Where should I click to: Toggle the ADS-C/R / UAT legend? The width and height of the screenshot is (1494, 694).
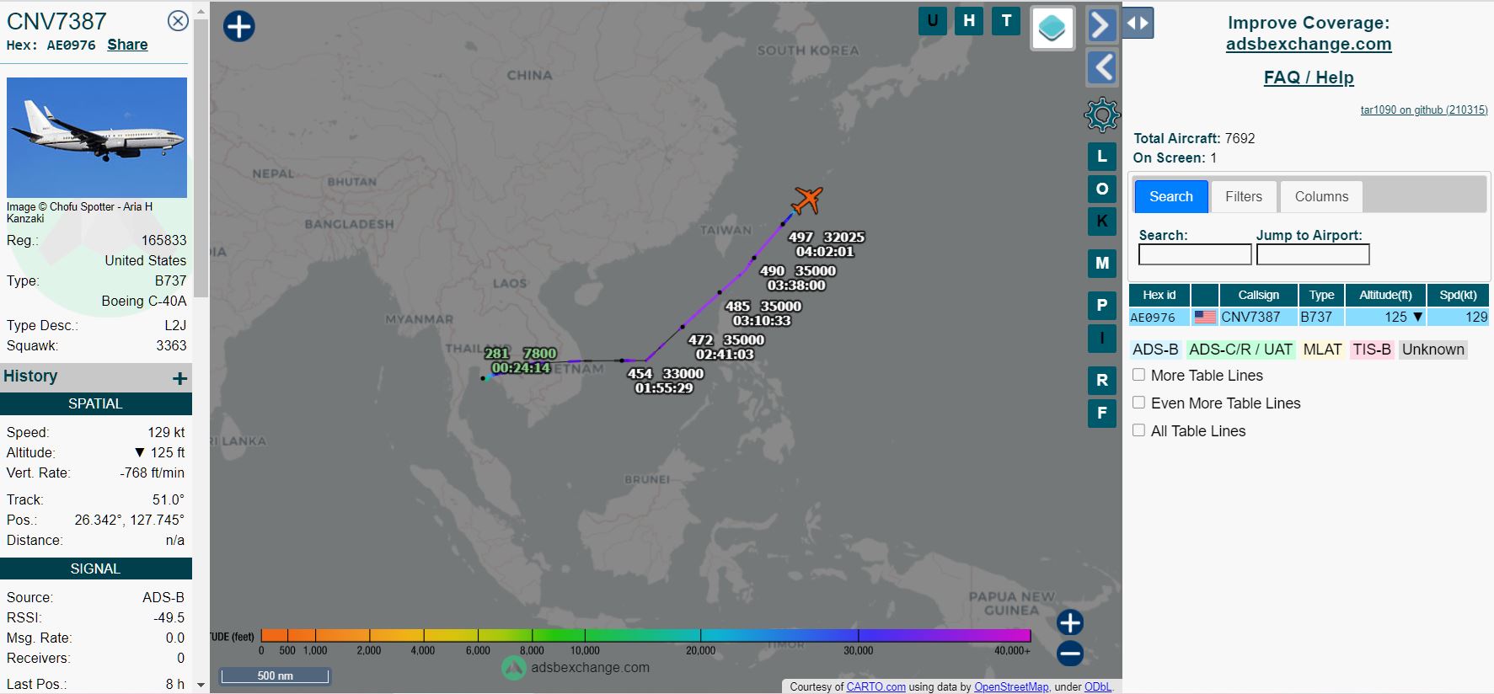tap(1240, 350)
